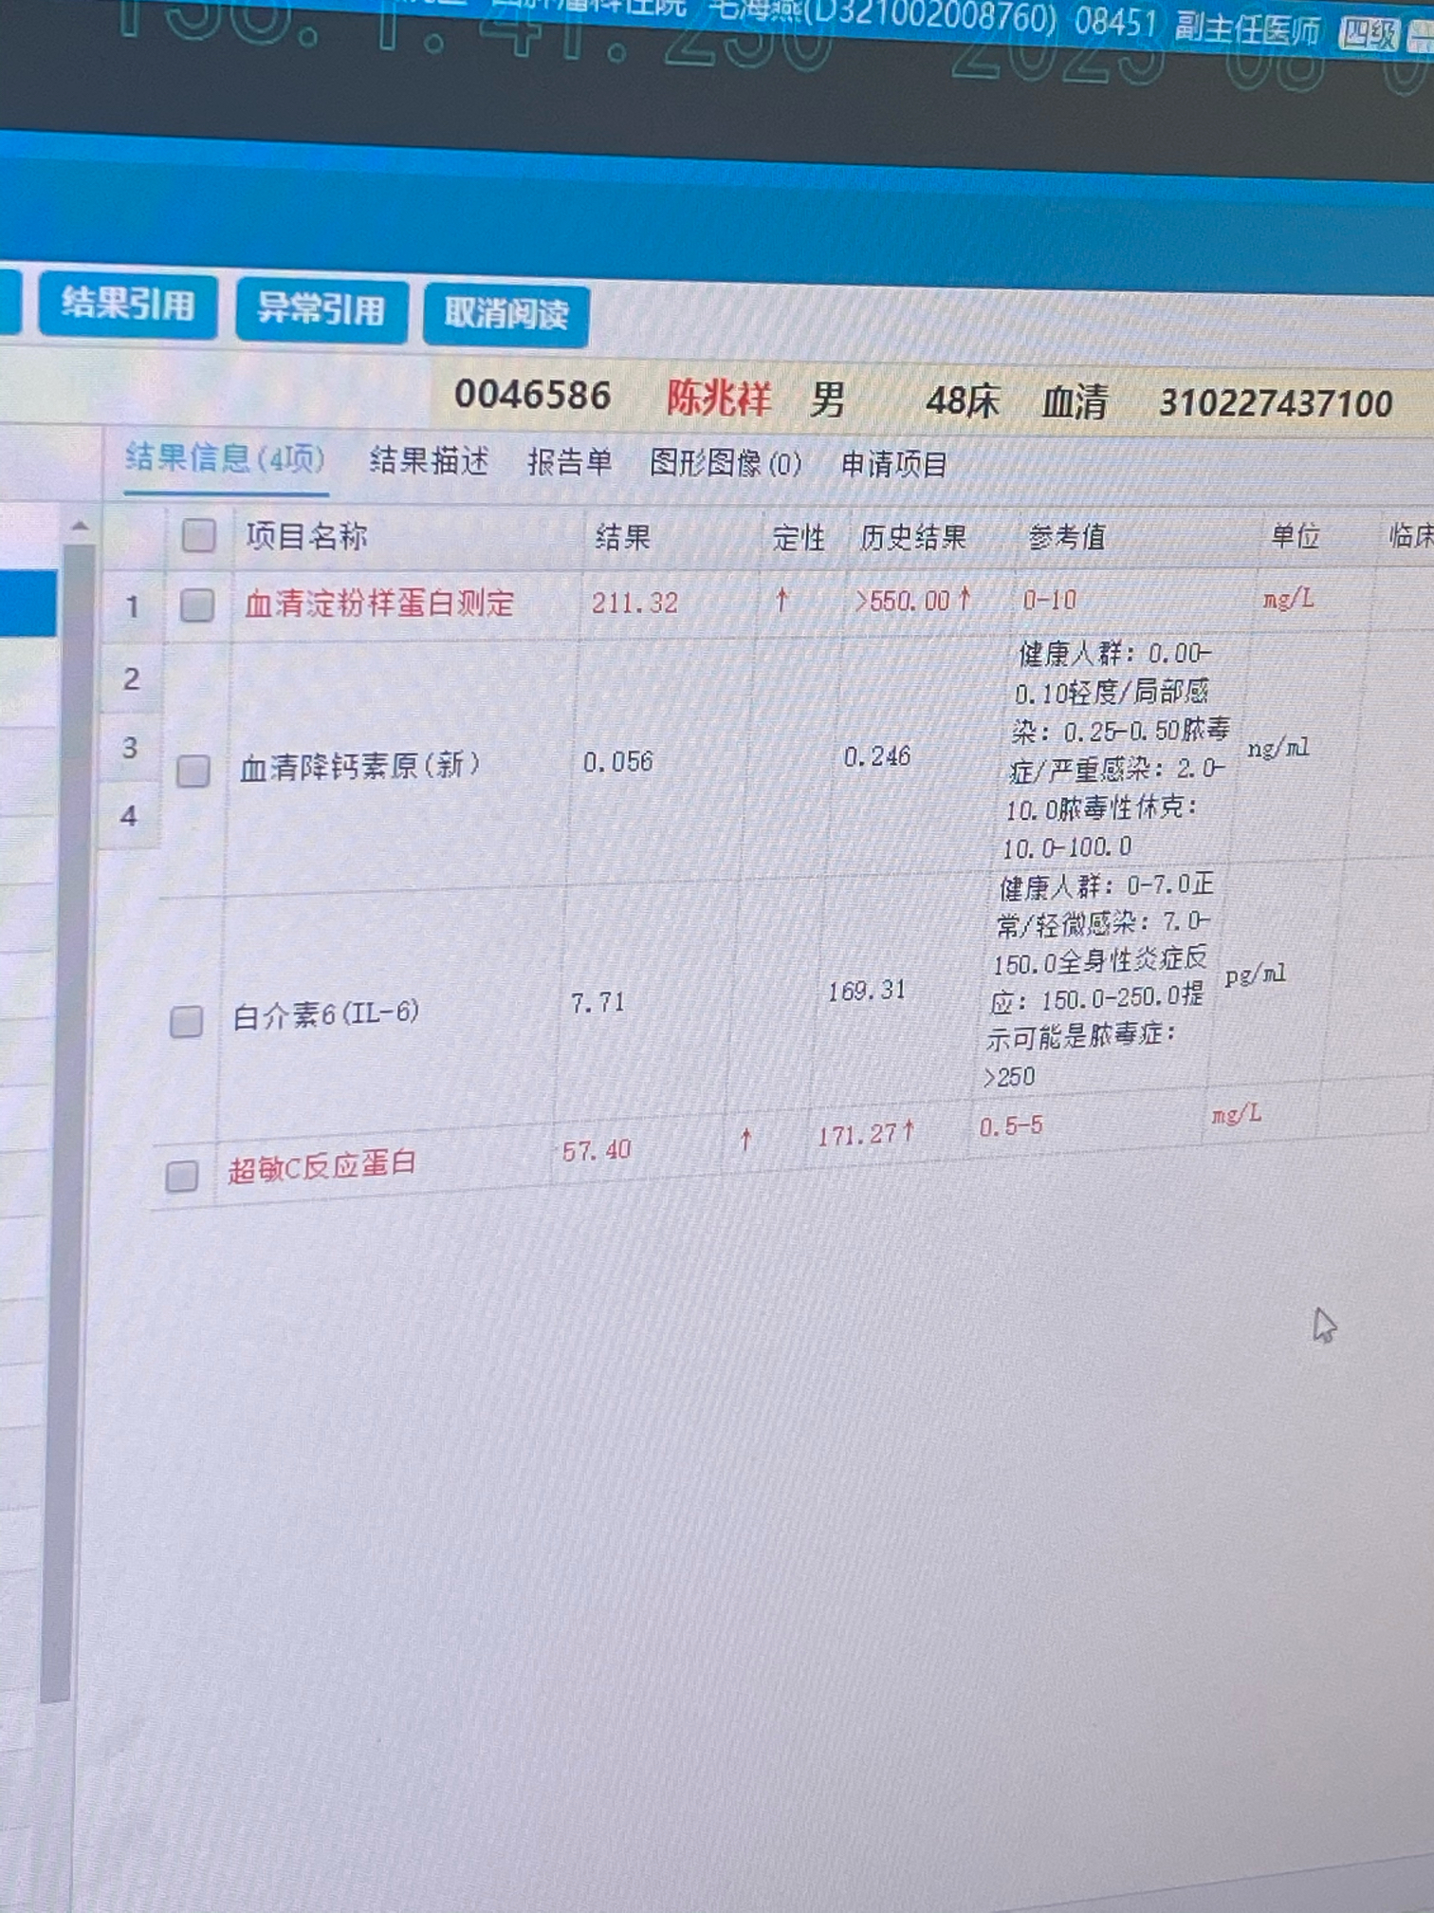Viewport: 1434px width, 1913px height.
Task: Select reference value 0.5-5
Action: 1011,1126
